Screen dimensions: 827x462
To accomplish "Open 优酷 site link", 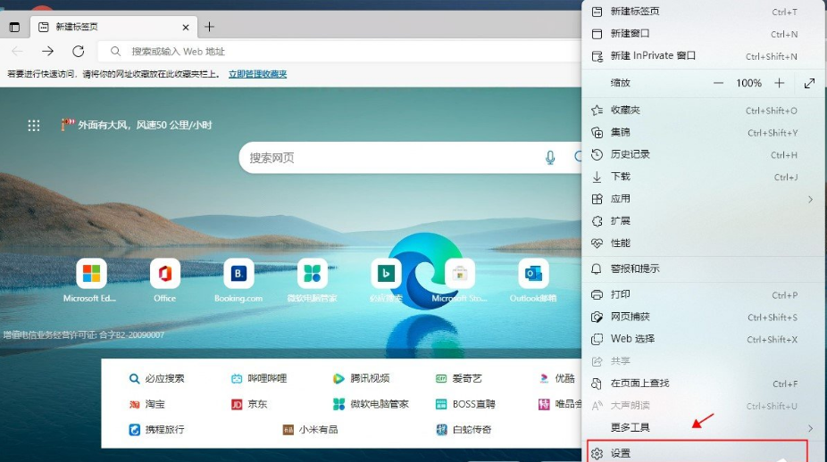I will tap(557, 378).
